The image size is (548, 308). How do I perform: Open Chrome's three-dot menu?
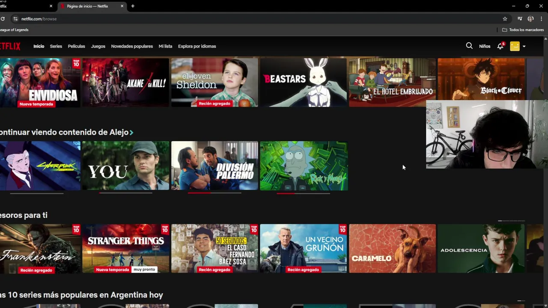(x=541, y=19)
